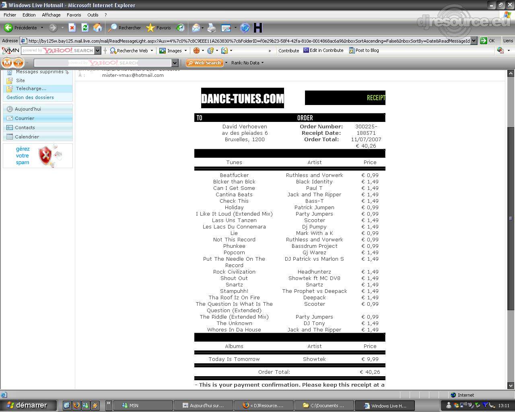Click gérez votre spam banner

coord(38,156)
